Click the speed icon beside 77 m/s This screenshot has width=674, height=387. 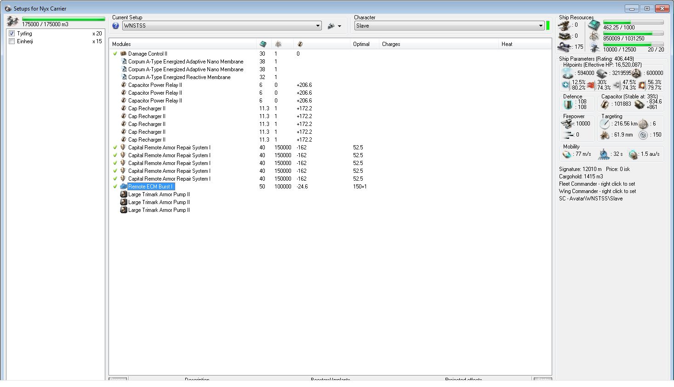[567, 154]
